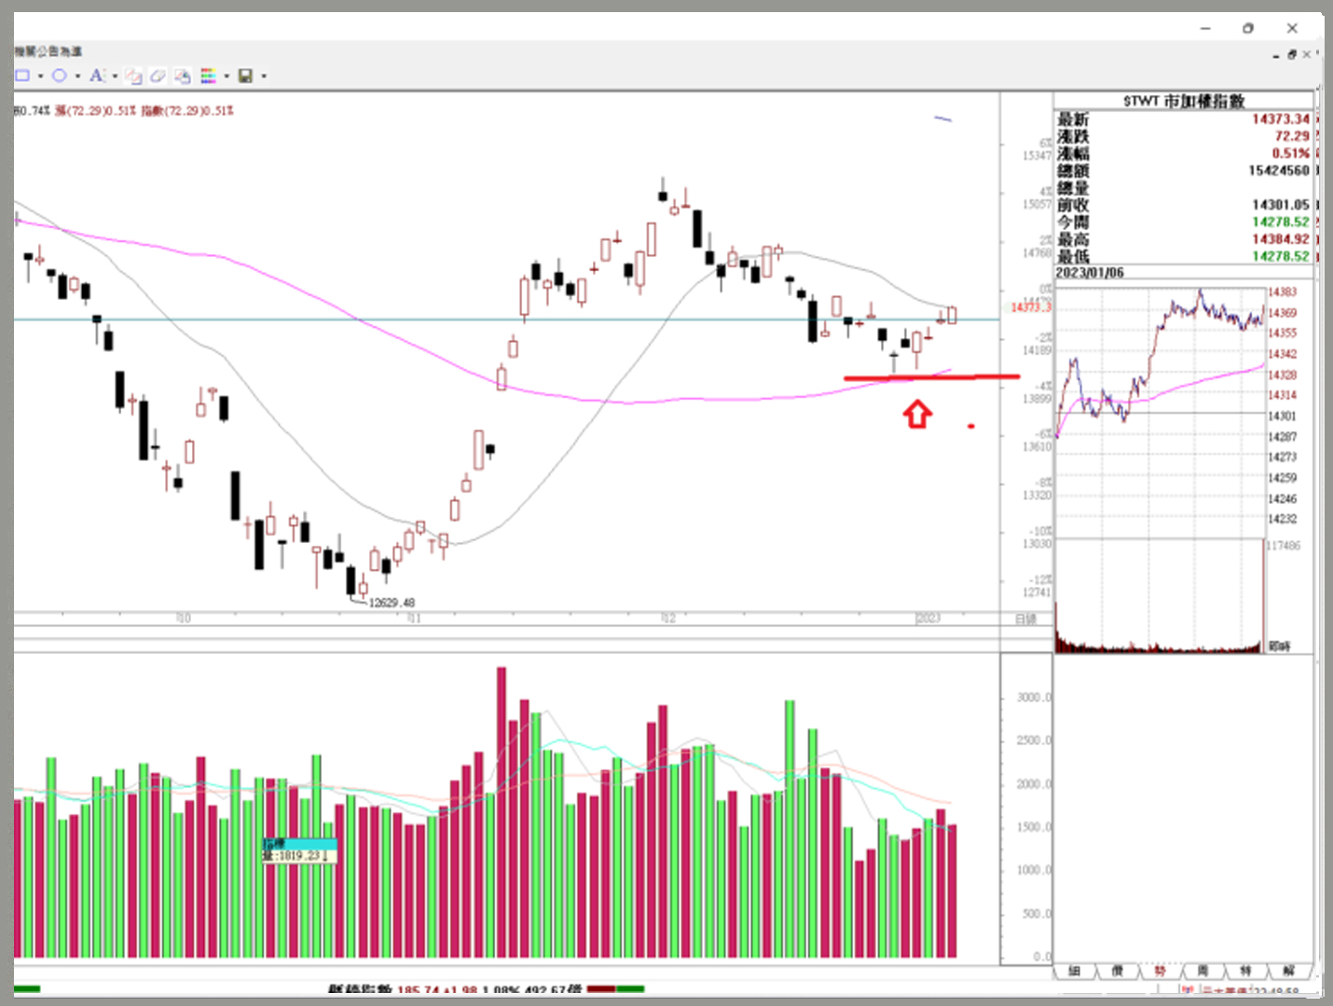The height and width of the screenshot is (1006, 1333).
Task: Click the 最新 row label
Action: 1073,119
